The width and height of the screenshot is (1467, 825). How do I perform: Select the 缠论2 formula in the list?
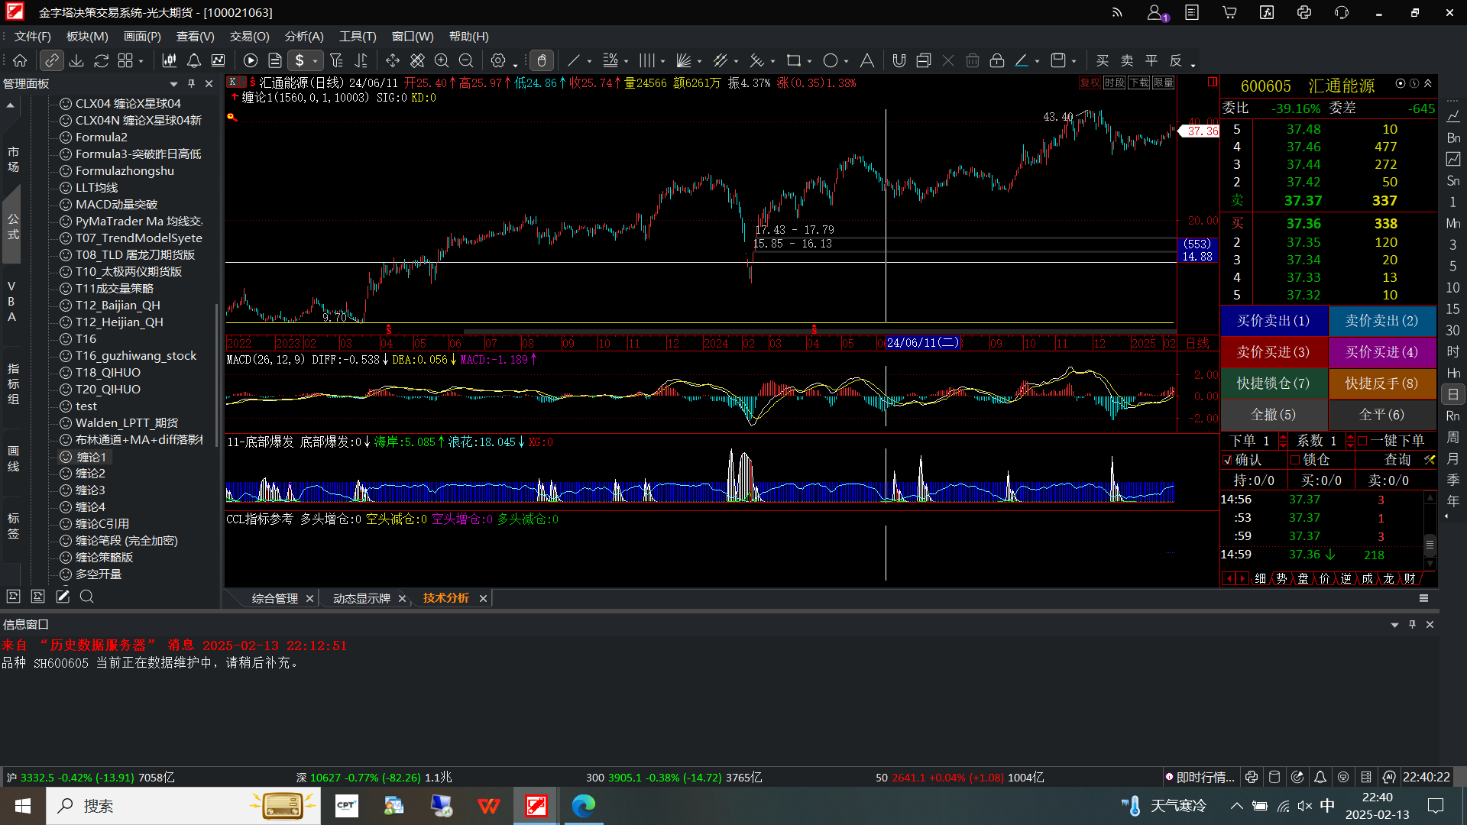90,474
